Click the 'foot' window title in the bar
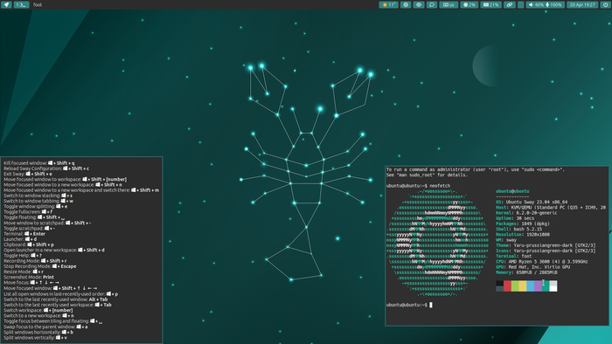The width and height of the screenshot is (612, 344). pos(38,4)
